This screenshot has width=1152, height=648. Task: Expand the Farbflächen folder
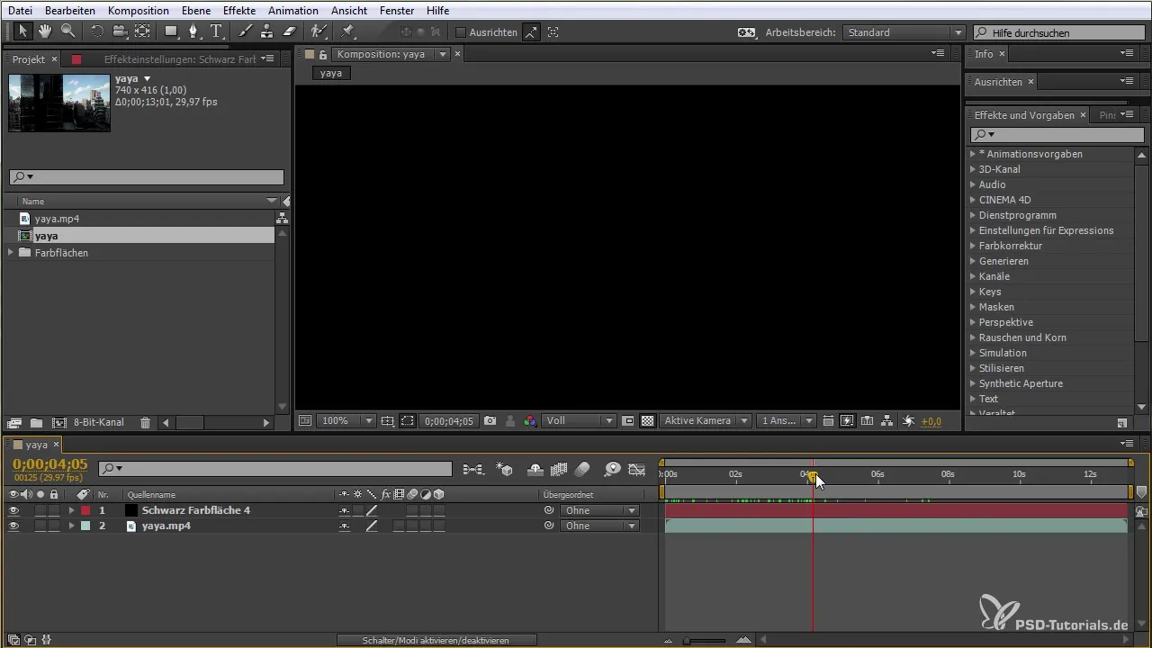pos(11,253)
